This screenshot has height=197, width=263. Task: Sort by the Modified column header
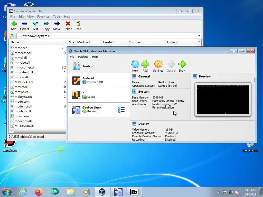tap(88, 42)
